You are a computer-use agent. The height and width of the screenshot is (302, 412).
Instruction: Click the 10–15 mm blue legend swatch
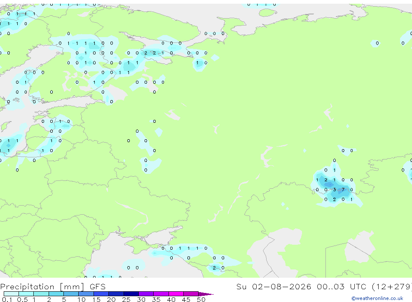[86, 294]
